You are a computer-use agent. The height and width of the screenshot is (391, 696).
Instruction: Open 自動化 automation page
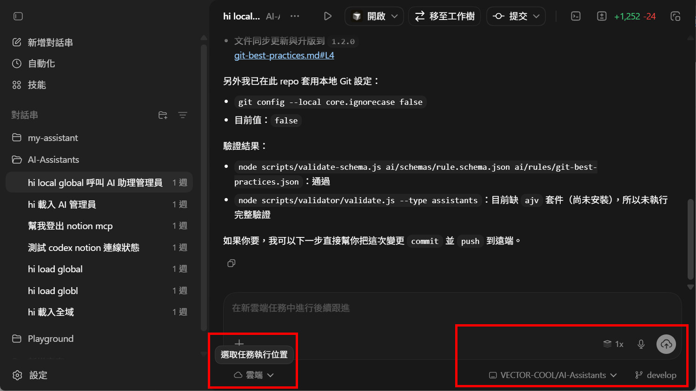coord(41,64)
